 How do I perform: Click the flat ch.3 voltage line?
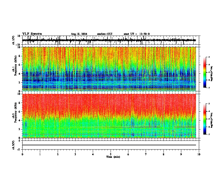109,145
